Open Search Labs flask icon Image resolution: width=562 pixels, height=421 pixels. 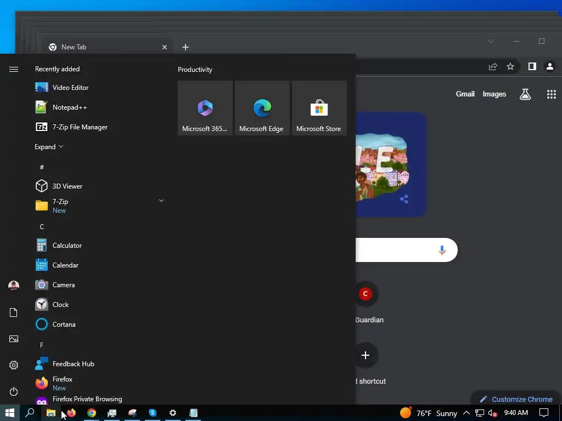click(525, 94)
